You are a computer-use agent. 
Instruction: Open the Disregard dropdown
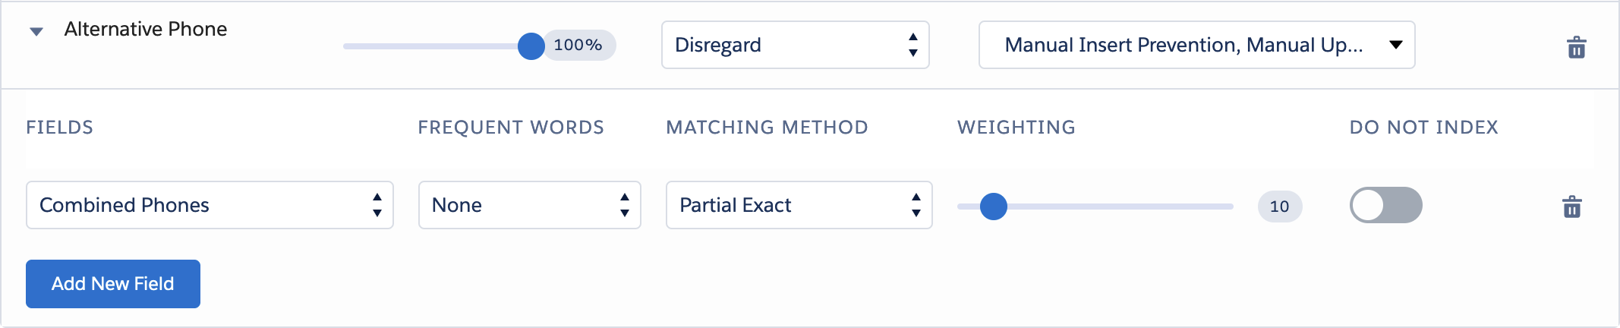point(796,45)
